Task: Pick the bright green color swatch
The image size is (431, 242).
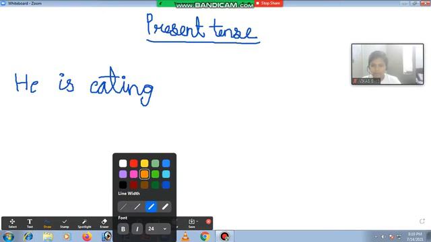Action: point(155,174)
